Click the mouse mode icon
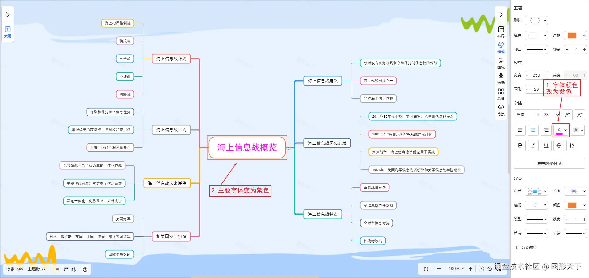Viewport: 589px width, 278px height. coord(426,269)
